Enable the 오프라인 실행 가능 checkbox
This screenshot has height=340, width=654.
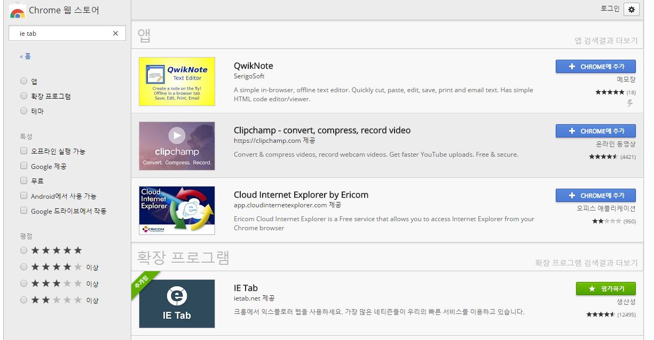23,151
